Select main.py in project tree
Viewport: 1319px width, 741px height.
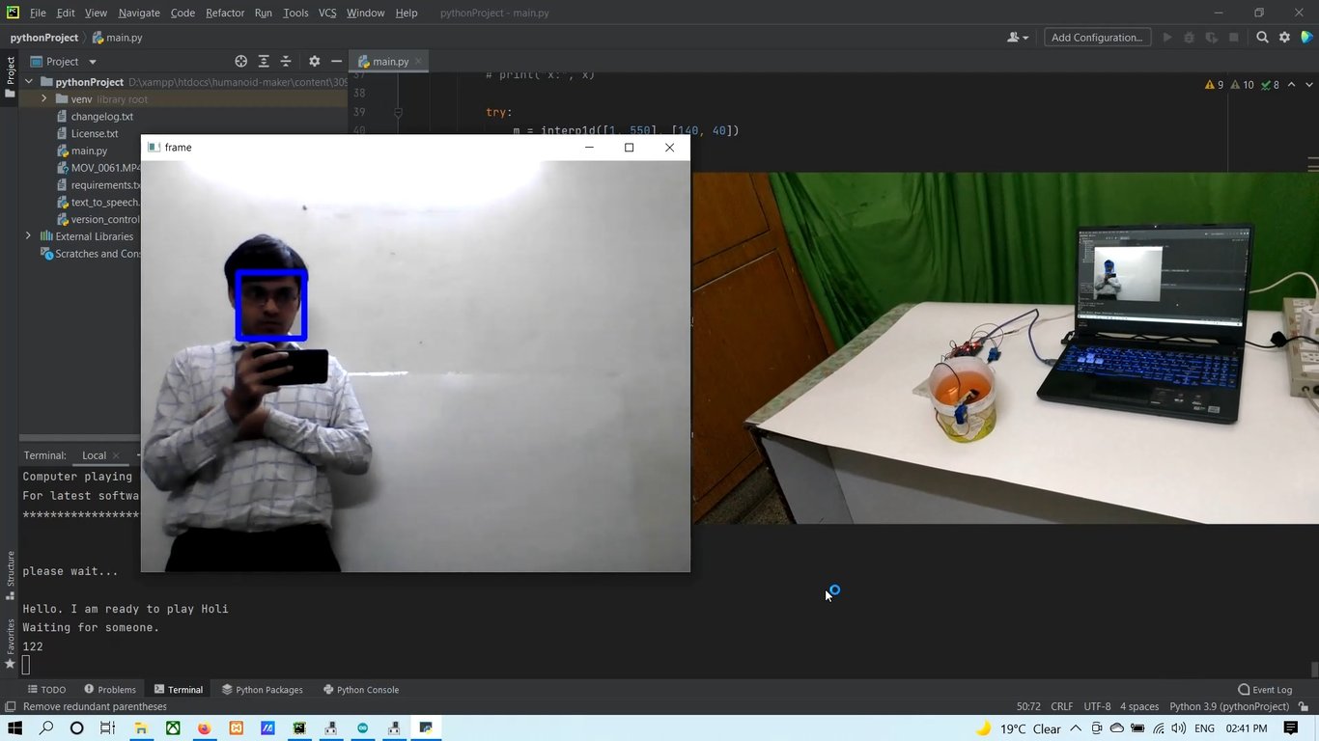pyautogui.click(x=89, y=151)
